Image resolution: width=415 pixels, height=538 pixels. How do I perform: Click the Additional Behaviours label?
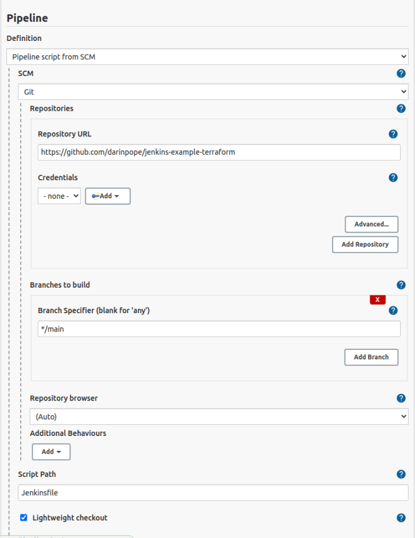click(x=68, y=434)
